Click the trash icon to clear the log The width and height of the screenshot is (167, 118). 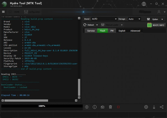[110, 107]
